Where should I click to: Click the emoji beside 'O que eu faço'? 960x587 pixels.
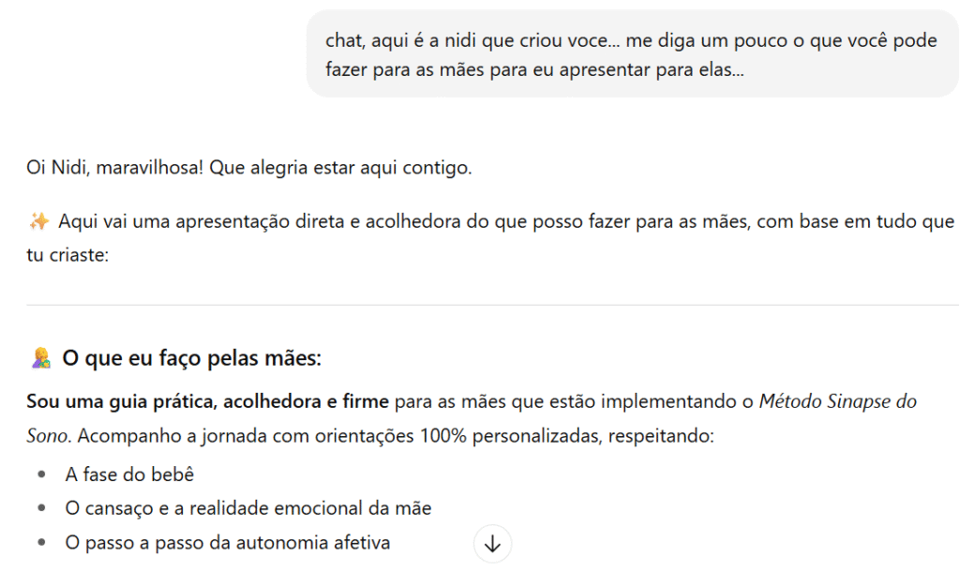click(40, 357)
